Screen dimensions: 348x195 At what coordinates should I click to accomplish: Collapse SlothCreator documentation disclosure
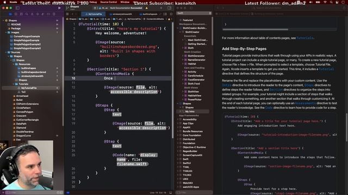point(180,32)
